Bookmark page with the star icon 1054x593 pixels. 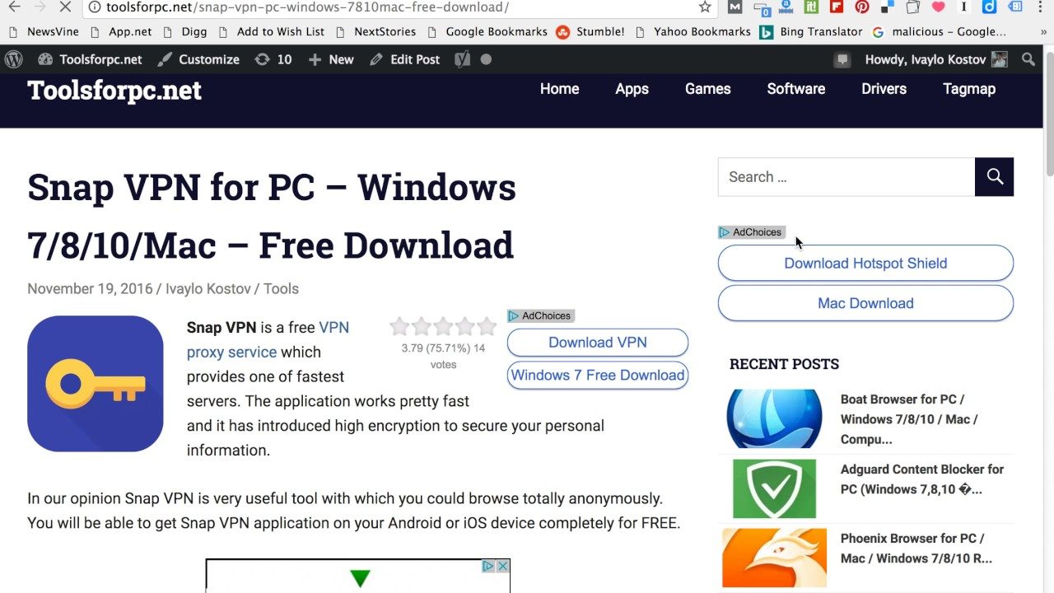point(705,7)
